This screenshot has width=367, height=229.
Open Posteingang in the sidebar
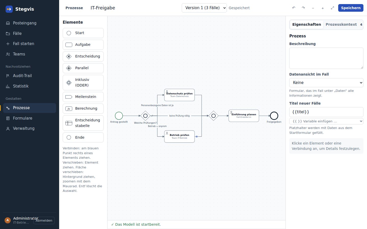tap(30, 23)
